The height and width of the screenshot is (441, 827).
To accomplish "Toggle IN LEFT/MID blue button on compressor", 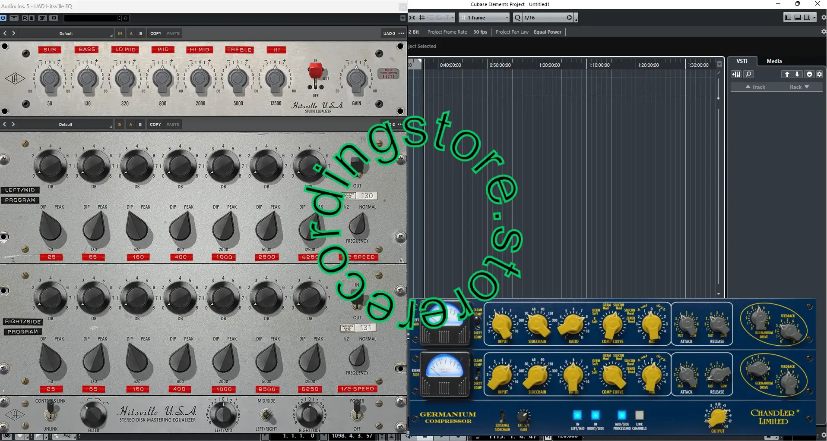I will coord(577,415).
